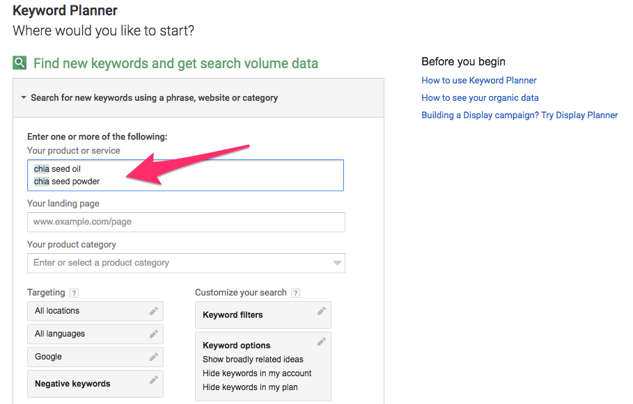Image resolution: width=633 pixels, height=404 pixels.
Task: Open the product category dropdown arrow
Action: [x=337, y=263]
